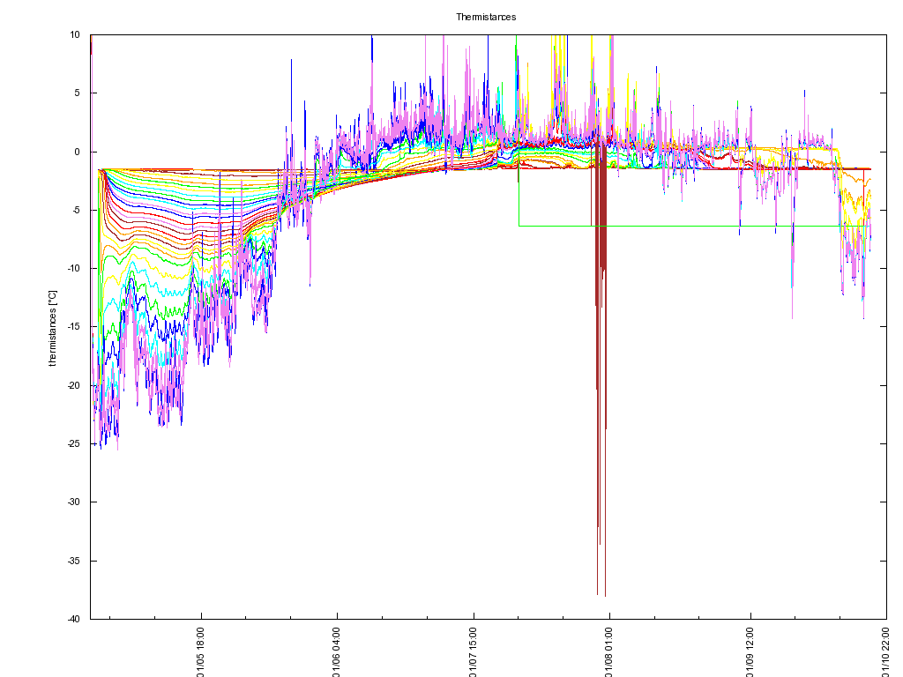Image resolution: width=903 pixels, height=677 pixels.
Task: Click the vertical y-axis label 'thermistances [°C]'
Action: [52, 327]
